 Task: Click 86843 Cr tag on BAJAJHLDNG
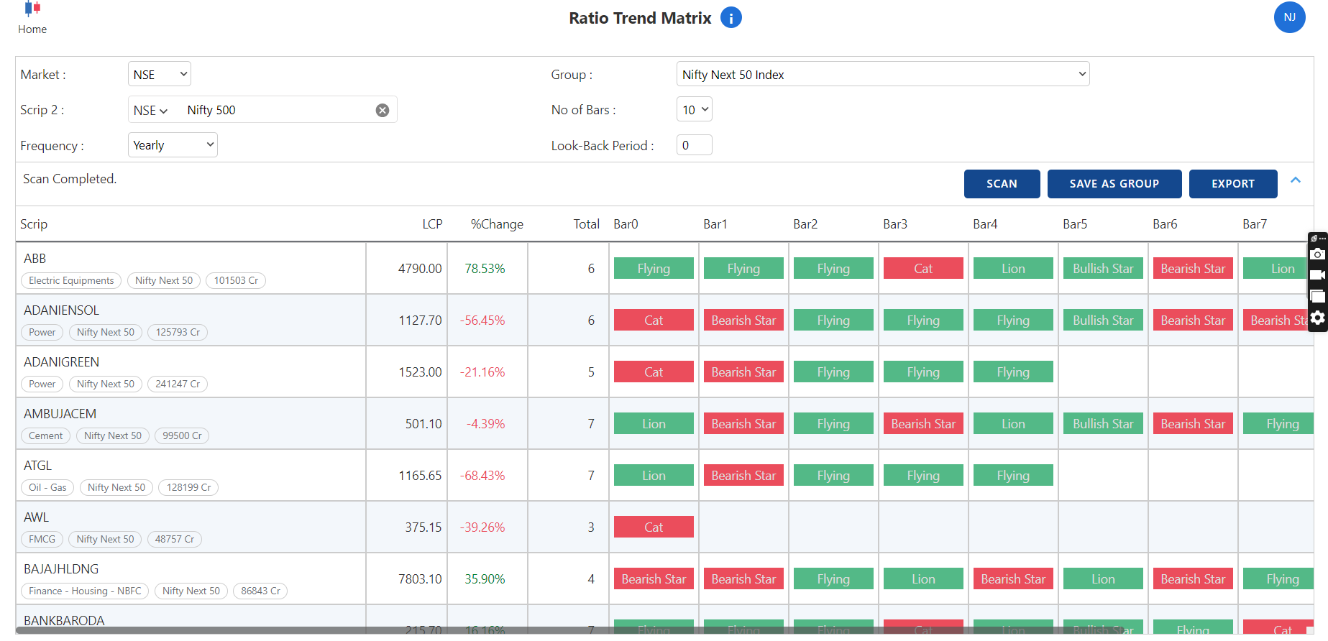260,591
